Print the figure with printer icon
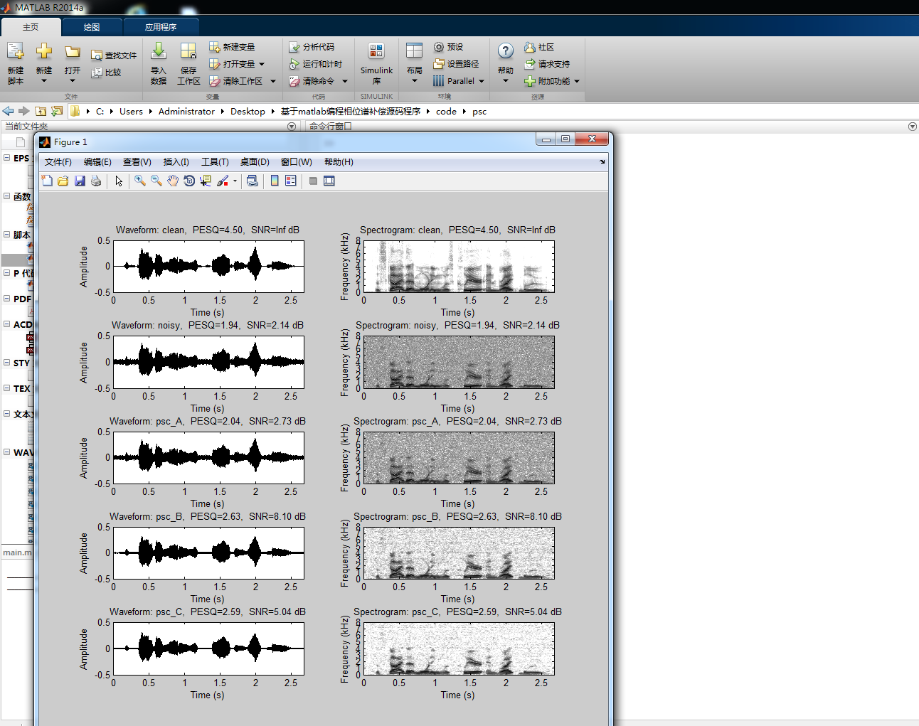Screen dimensions: 919x726 [96, 181]
